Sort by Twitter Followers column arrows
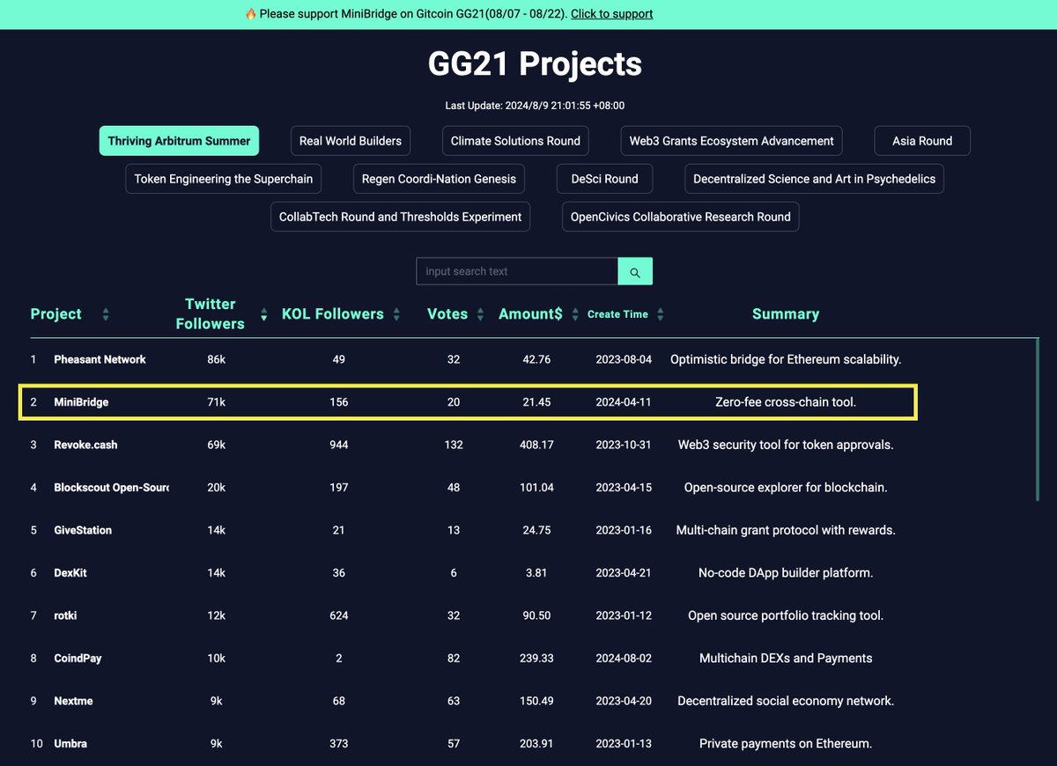The image size is (1057, 766). tap(263, 314)
